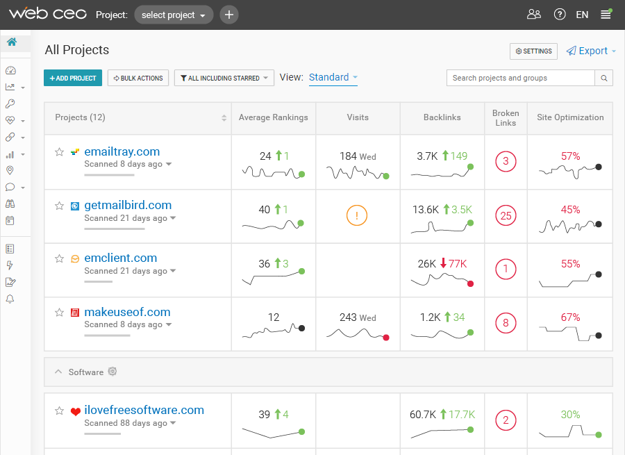Click the map pin location sidebar icon
Screen dimensions: 625x455
[10, 171]
